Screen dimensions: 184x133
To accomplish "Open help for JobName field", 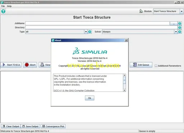I will tap(180, 23).
